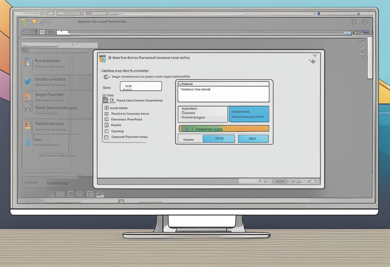
Task: Click the dialog's title bar app icon
Action: [102, 58]
